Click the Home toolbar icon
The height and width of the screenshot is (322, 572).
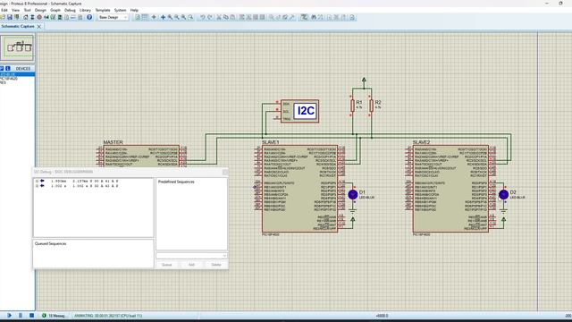tap(26, 17)
